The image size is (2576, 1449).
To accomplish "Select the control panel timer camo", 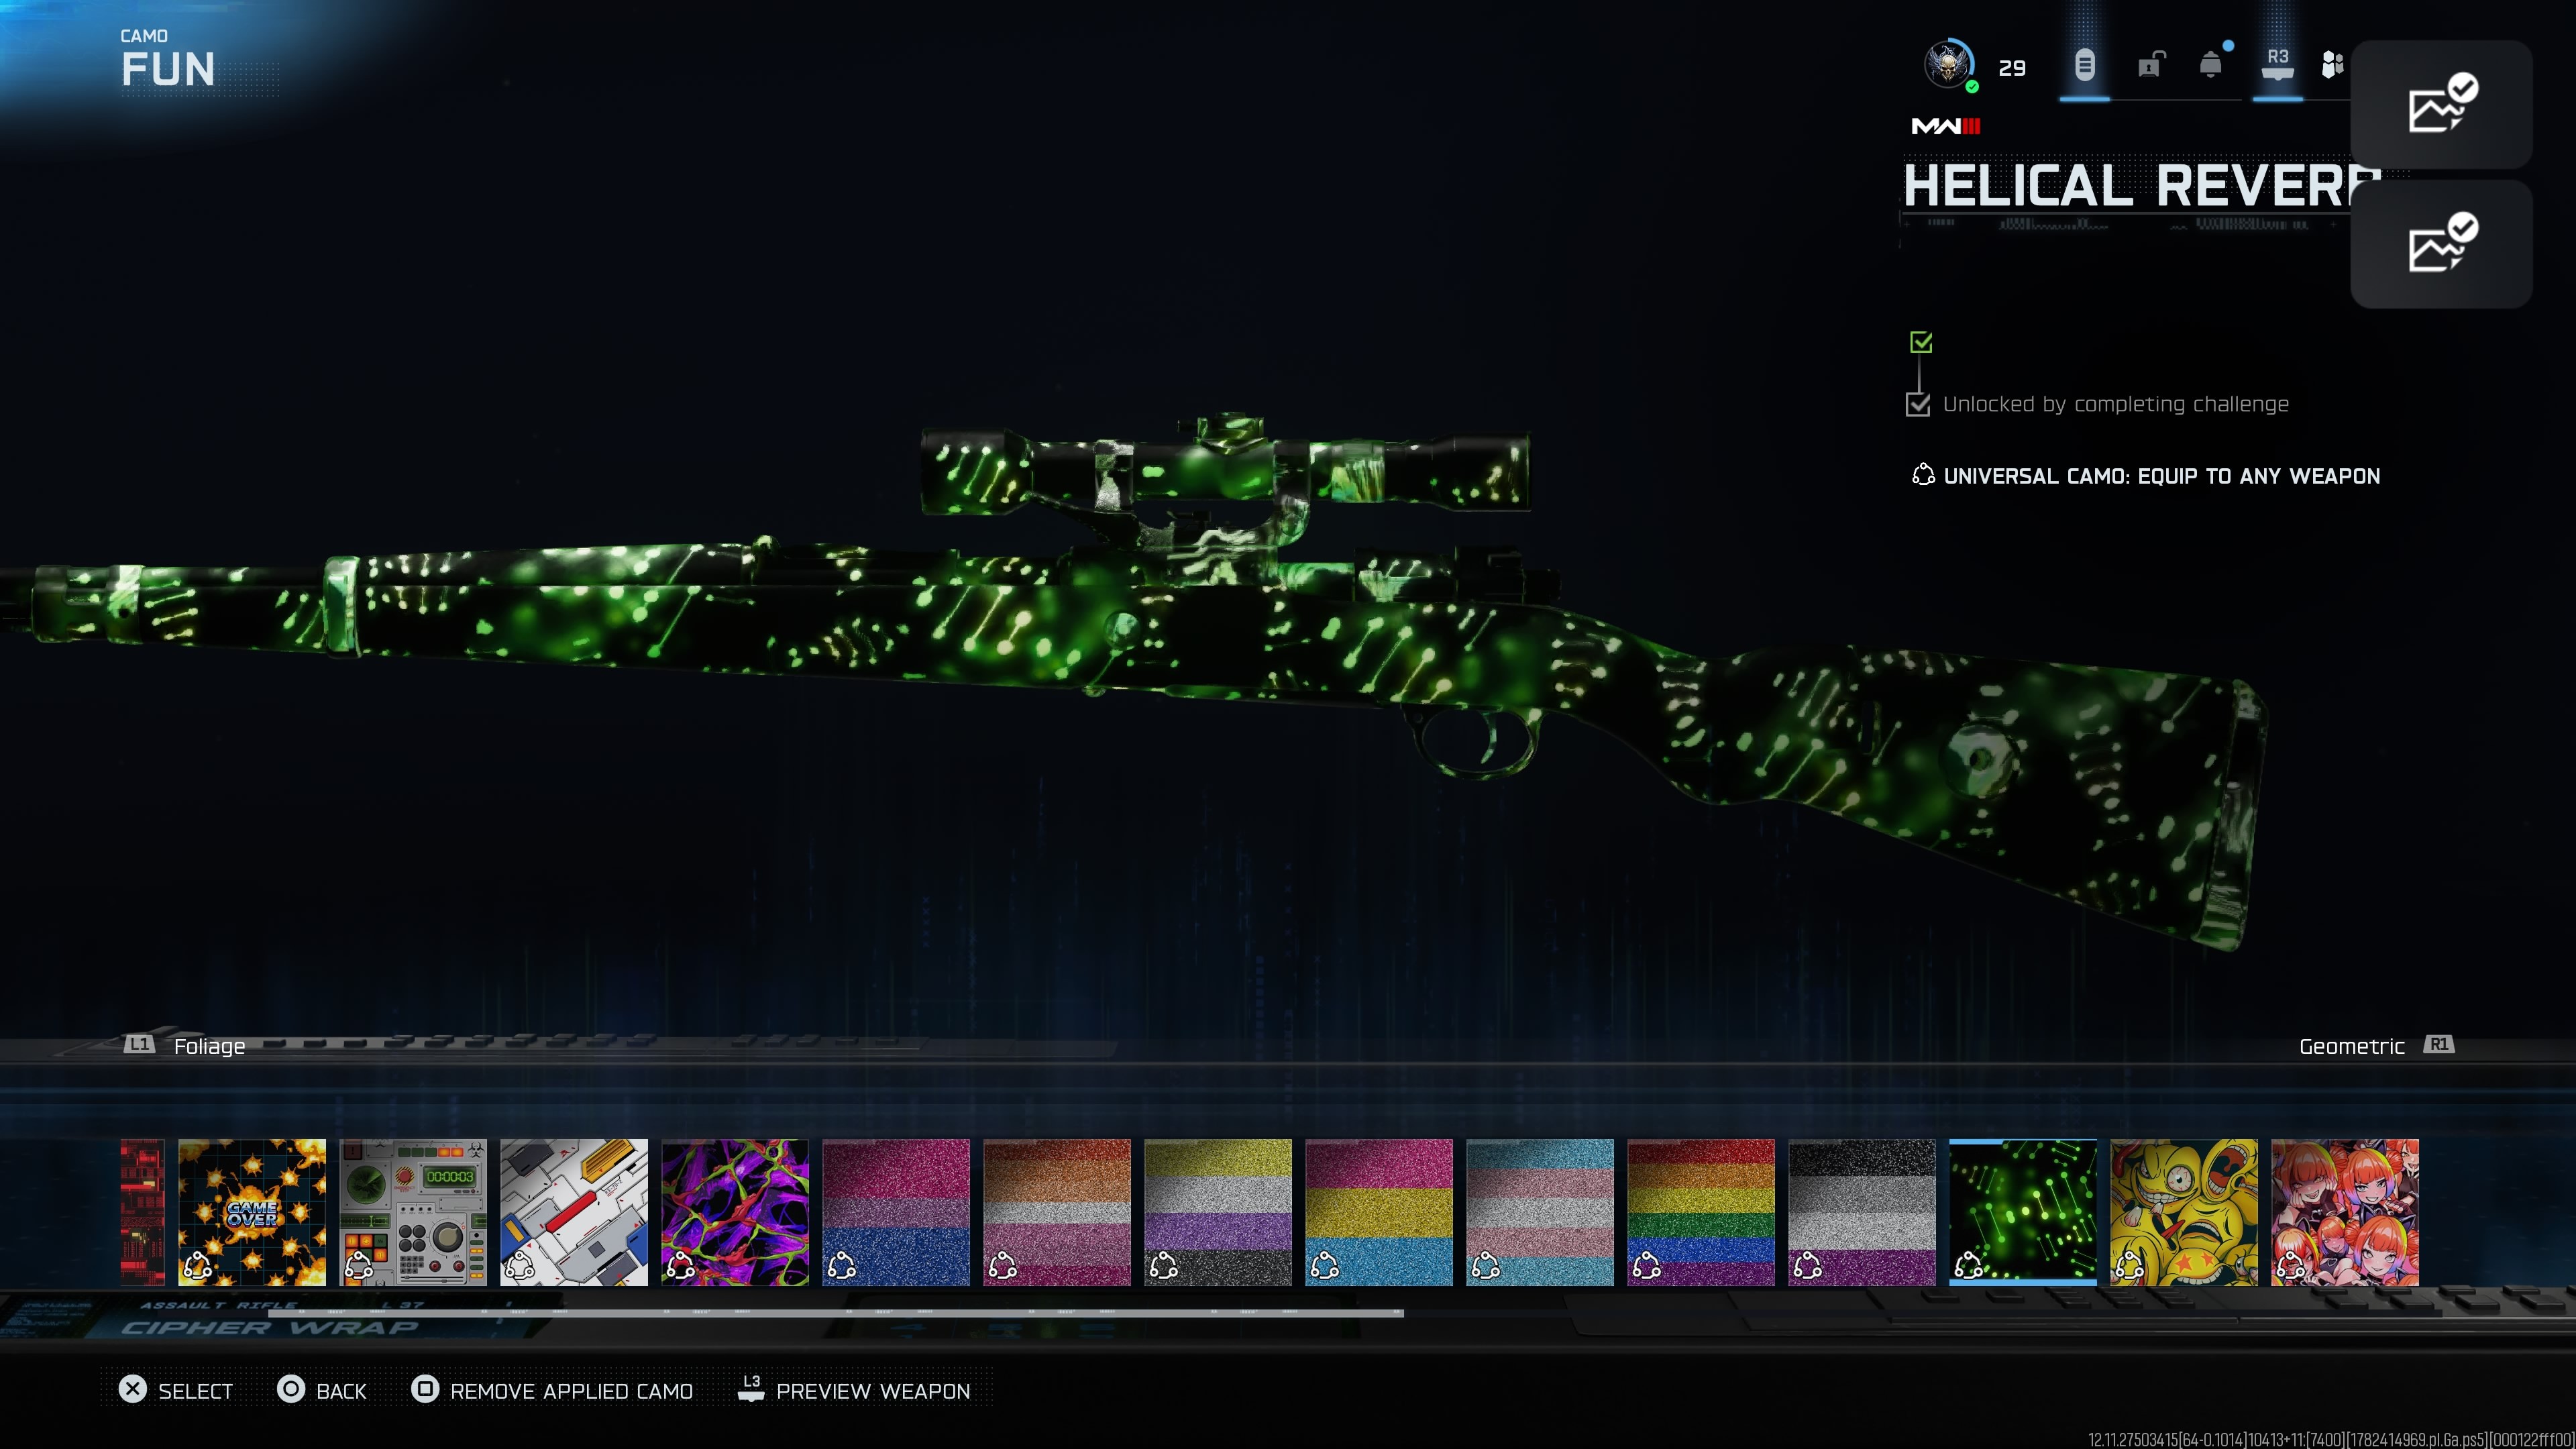I will (x=413, y=1212).
